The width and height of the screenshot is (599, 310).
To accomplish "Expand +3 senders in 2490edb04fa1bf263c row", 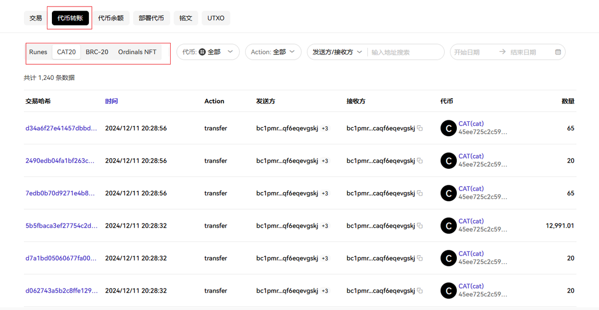I will tap(325, 161).
